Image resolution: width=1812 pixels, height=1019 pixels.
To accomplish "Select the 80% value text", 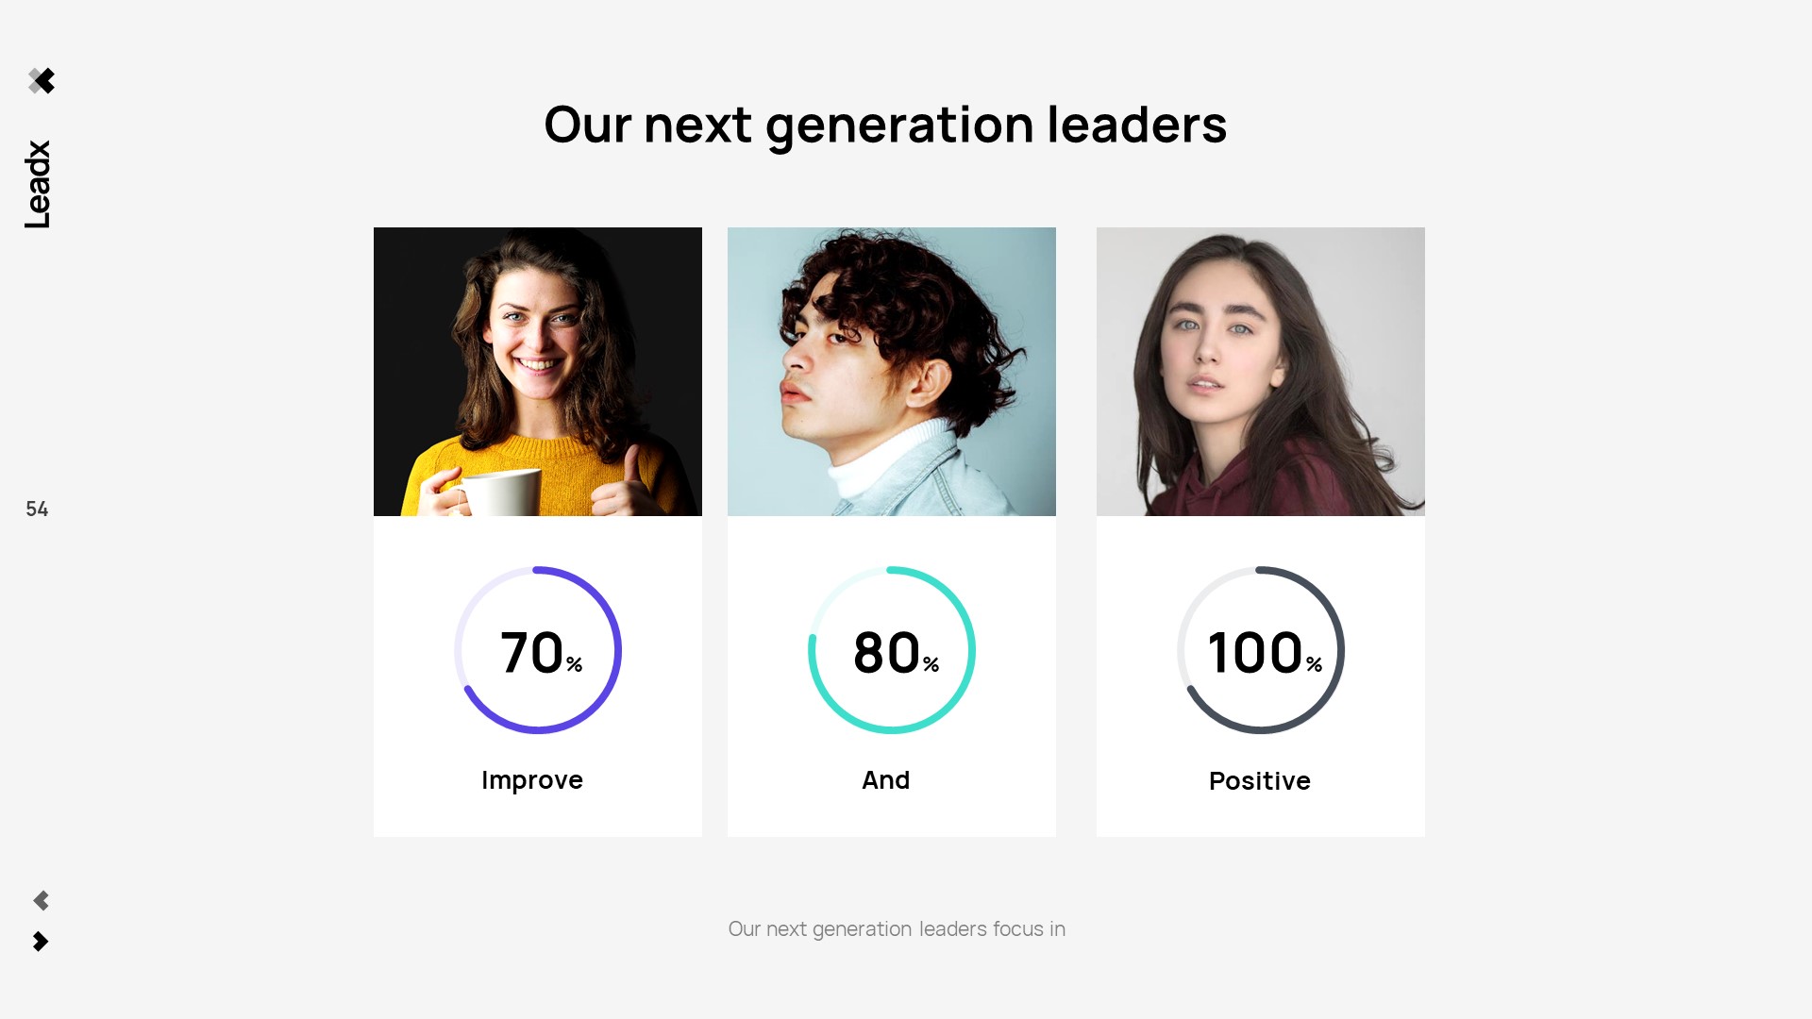I will (895, 652).
